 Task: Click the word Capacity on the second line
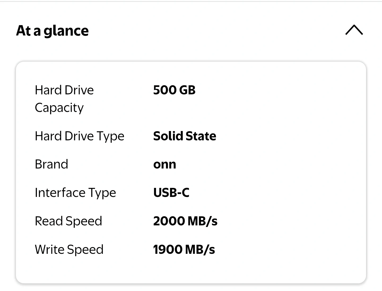click(x=59, y=108)
